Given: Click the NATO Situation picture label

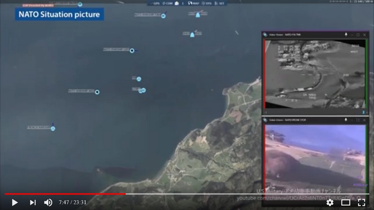Looking at the screenshot, I should 59,15.
